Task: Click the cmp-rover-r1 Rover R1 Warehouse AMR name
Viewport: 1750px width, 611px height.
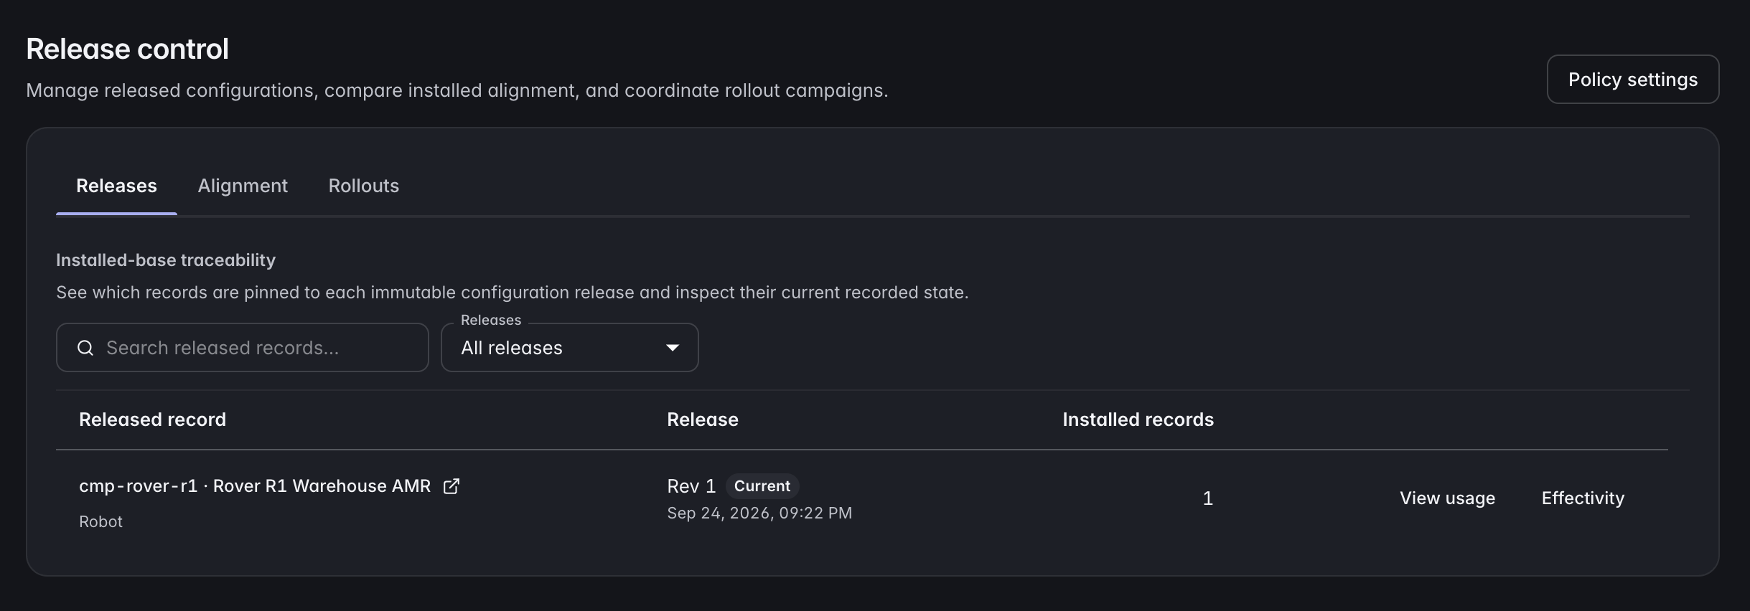Action: [x=255, y=486]
